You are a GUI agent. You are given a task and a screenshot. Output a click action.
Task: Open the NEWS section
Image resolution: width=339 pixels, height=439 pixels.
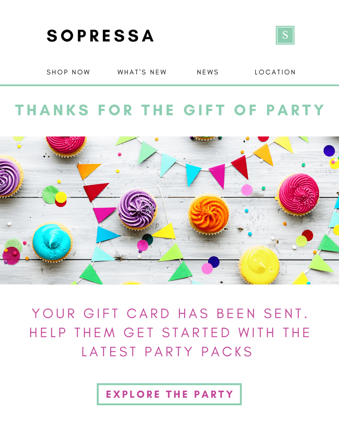208,72
